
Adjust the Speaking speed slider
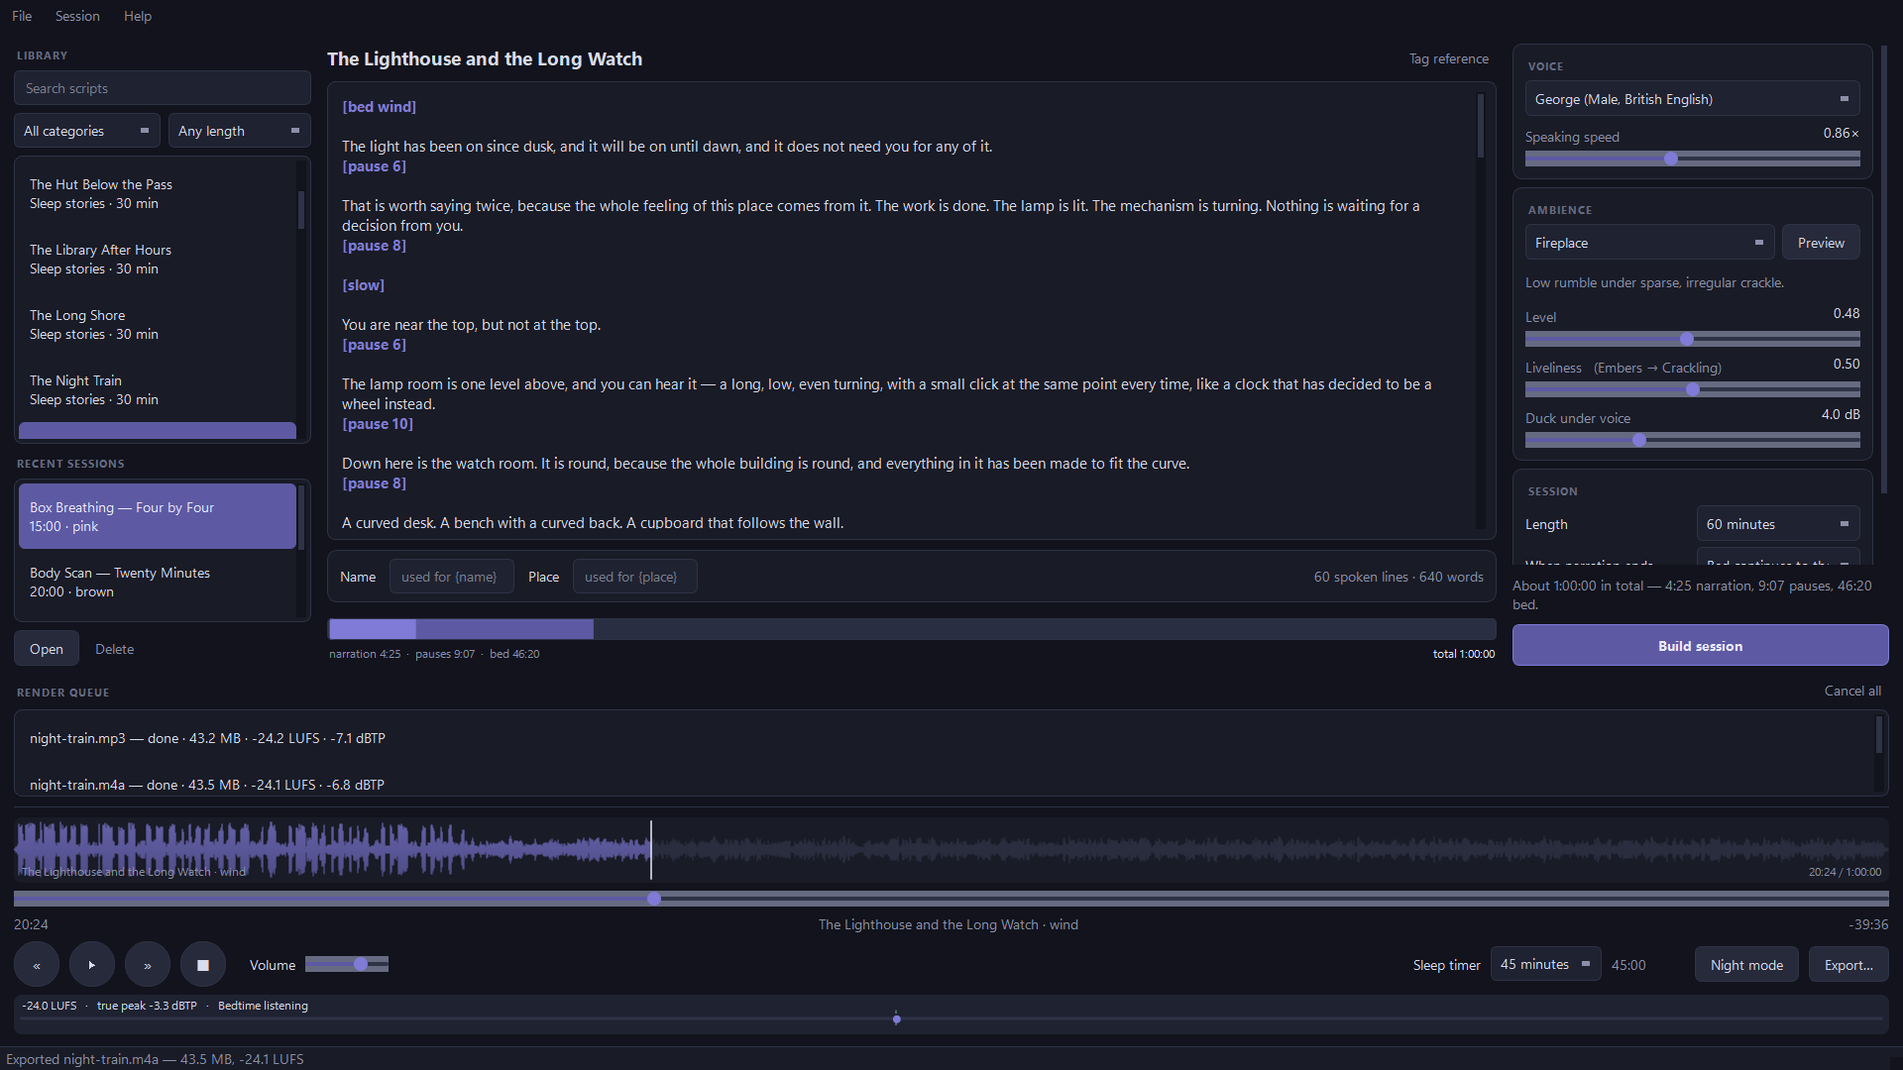1692,159
